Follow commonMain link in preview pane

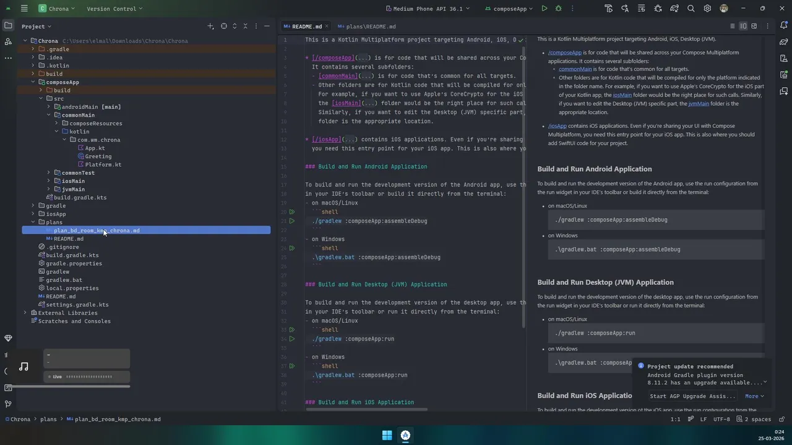click(575, 69)
